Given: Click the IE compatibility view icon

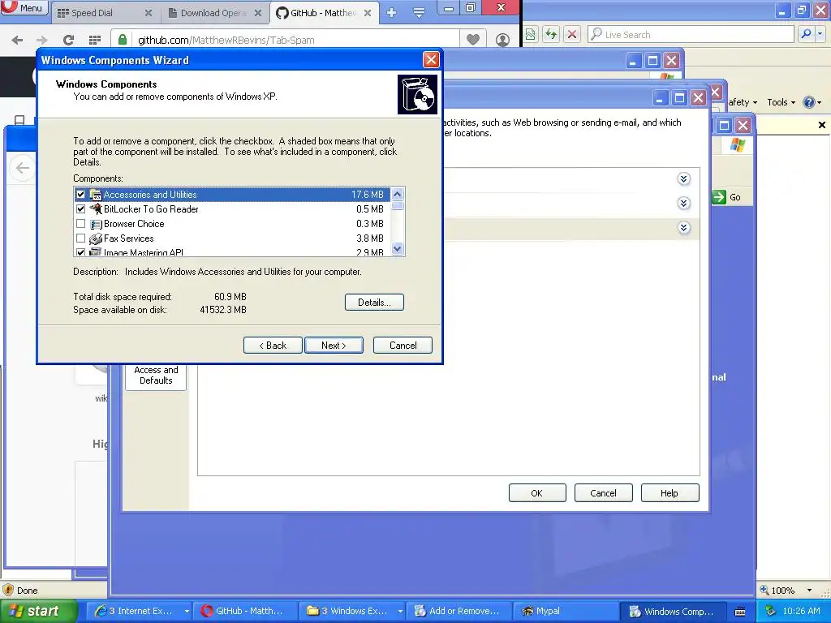Looking at the screenshot, I should 531,34.
